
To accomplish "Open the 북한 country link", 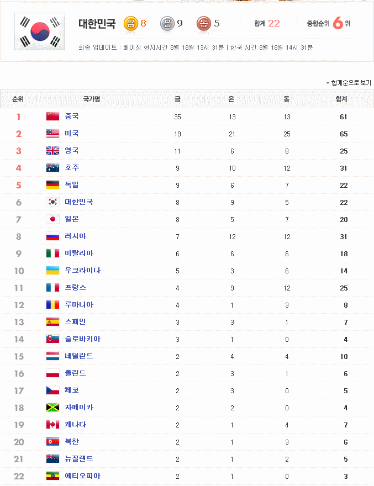I will point(72,441).
